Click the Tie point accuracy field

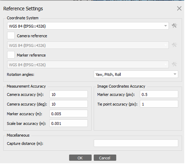[x=159, y=104]
